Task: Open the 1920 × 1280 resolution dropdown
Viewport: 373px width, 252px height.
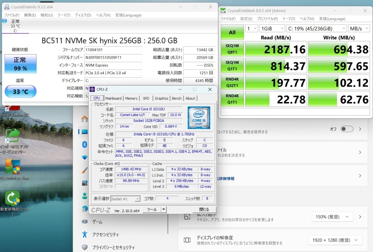Action: point(335,240)
